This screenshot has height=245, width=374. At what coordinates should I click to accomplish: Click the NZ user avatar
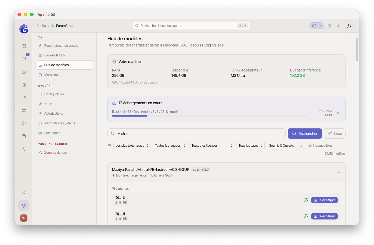pos(24,218)
